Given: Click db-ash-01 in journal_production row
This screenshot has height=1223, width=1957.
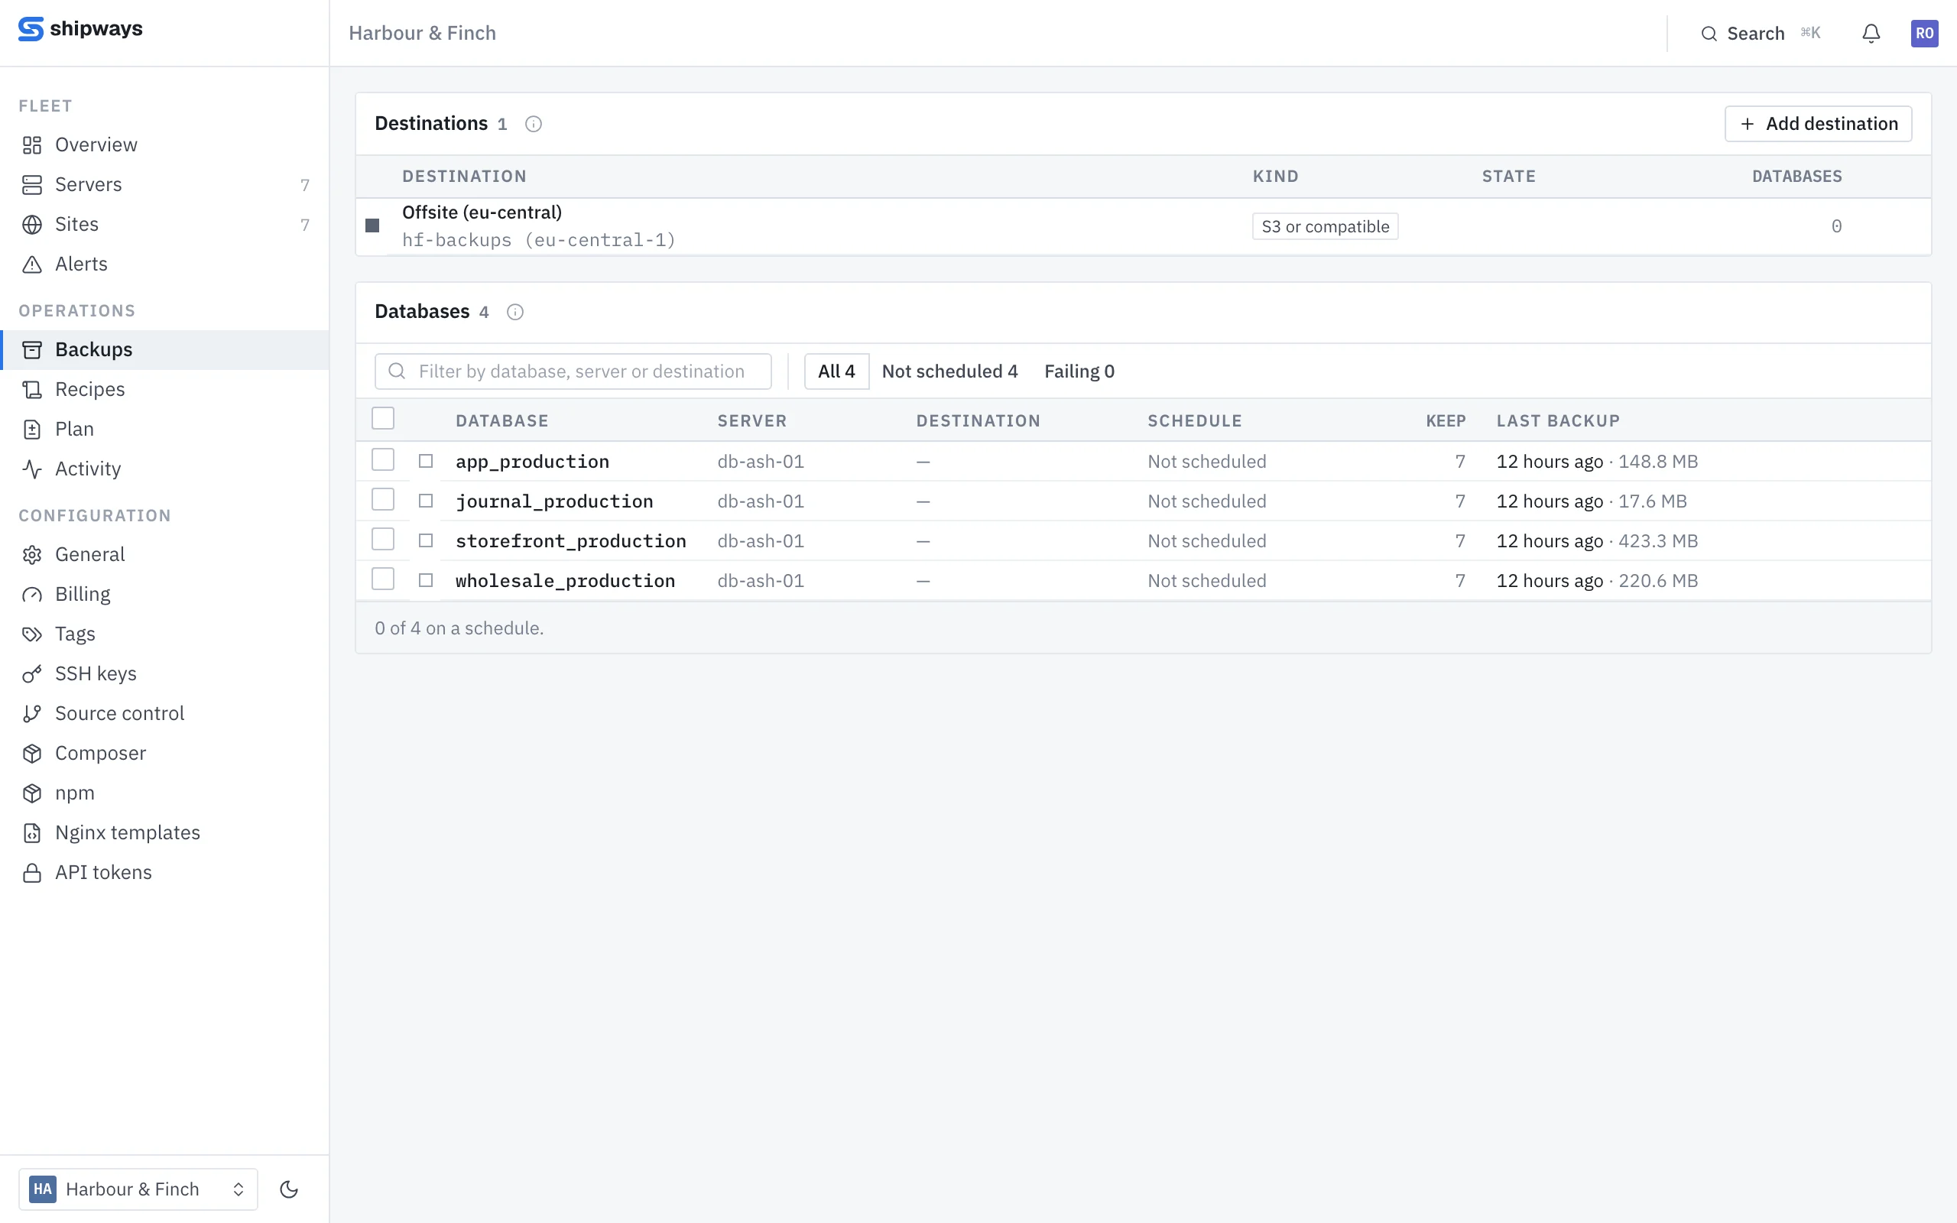Looking at the screenshot, I should (760, 501).
